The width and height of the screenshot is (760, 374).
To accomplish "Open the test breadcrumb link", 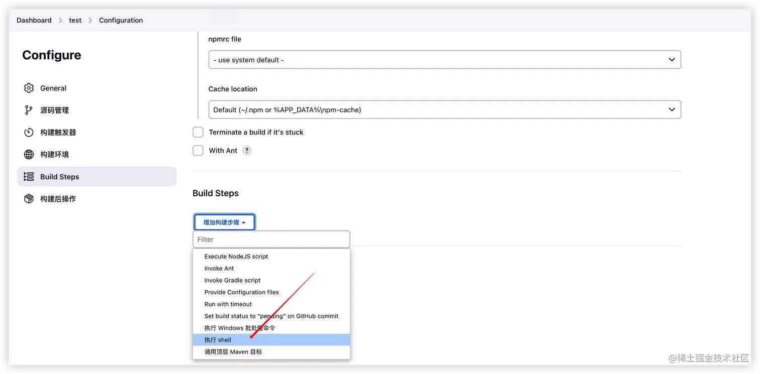I will tap(75, 20).
